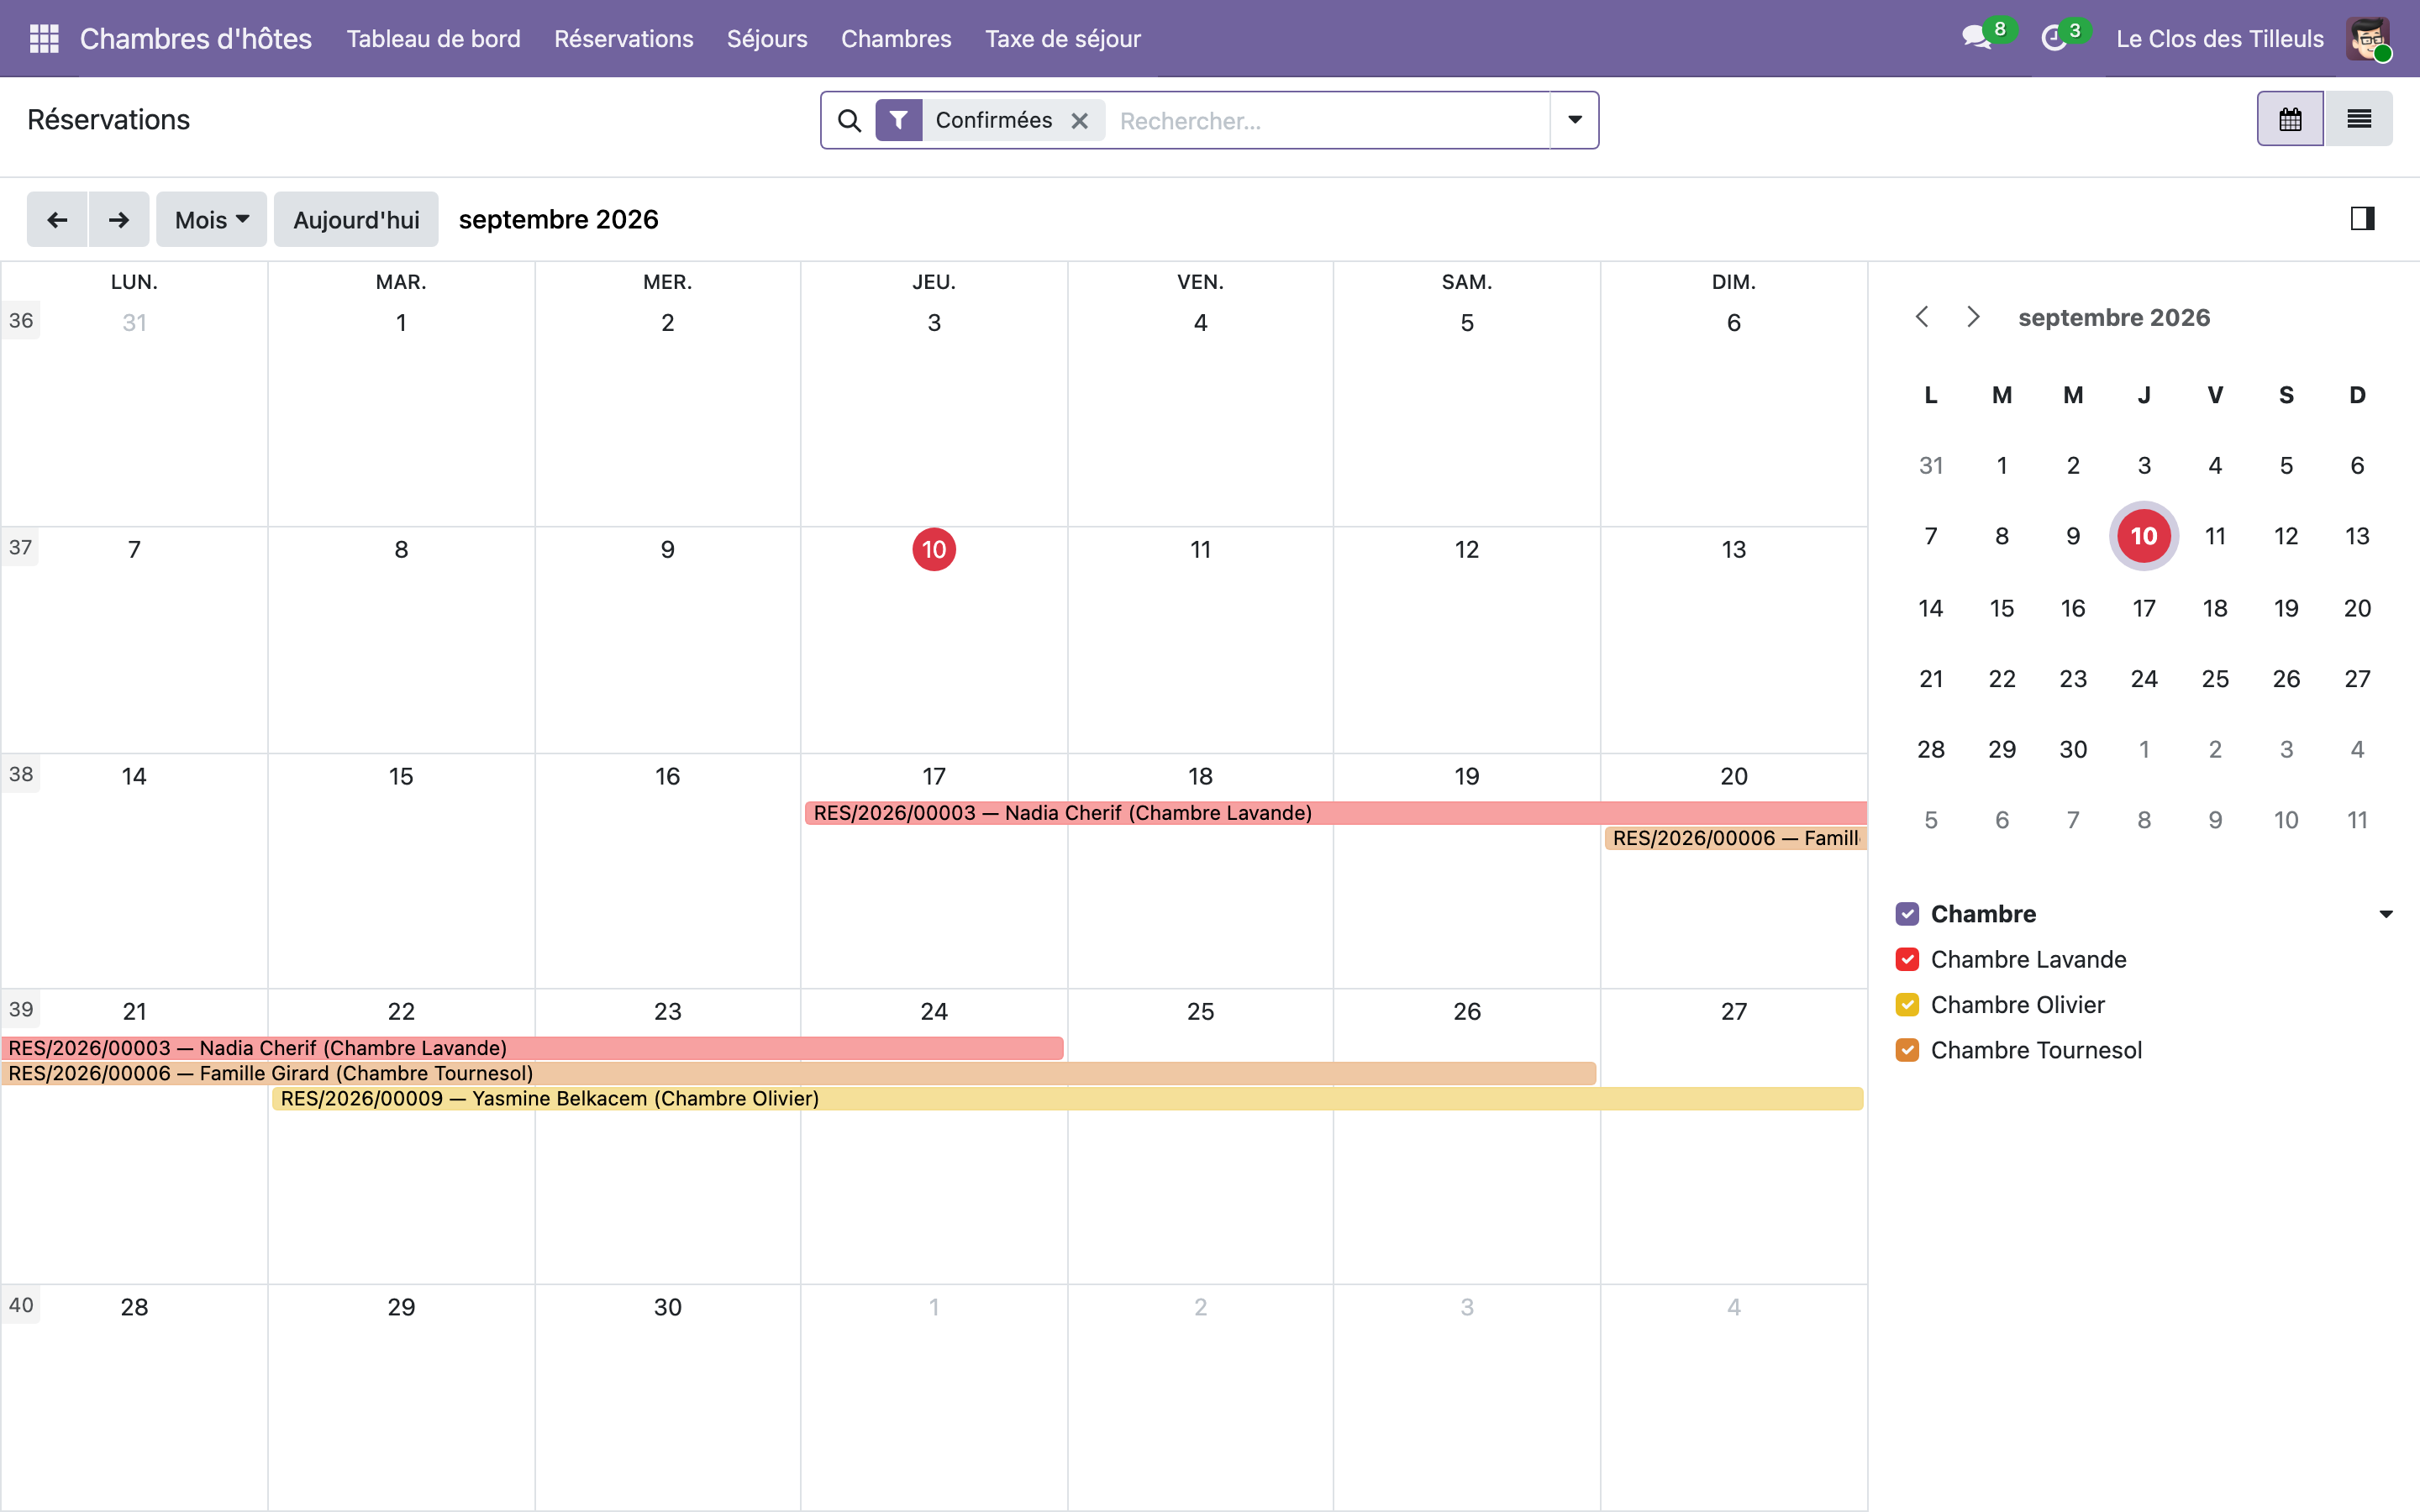Open Taxe de séjour menu
2420x1512 pixels.
coord(1062,38)
